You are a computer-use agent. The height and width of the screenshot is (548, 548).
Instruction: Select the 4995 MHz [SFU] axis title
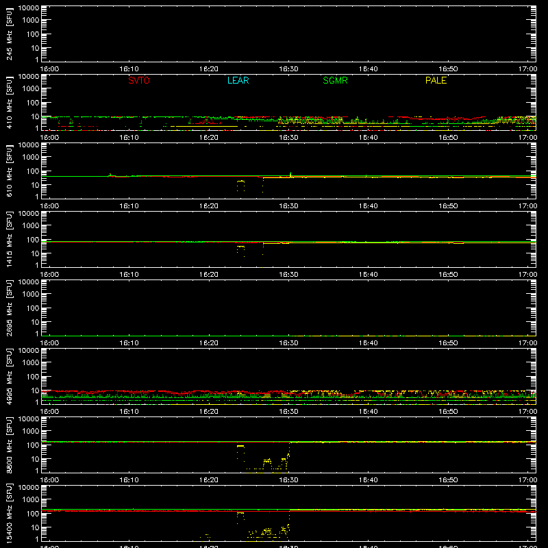click(x=10, y=376)
